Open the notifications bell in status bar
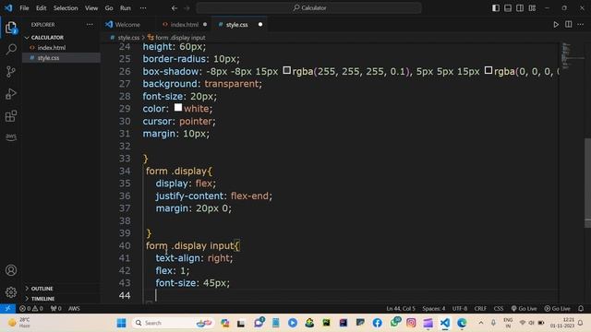 tap(581, 308)
